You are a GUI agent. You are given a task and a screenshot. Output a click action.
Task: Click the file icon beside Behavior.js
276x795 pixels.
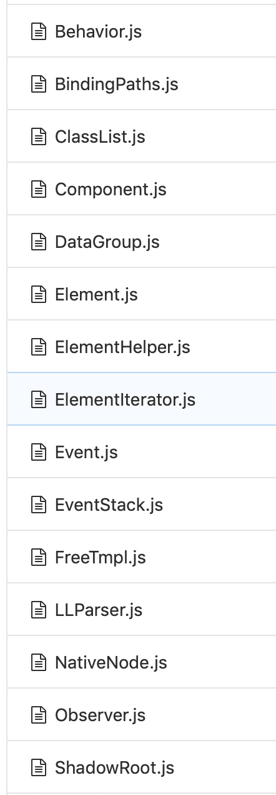[x=39, y=31]
